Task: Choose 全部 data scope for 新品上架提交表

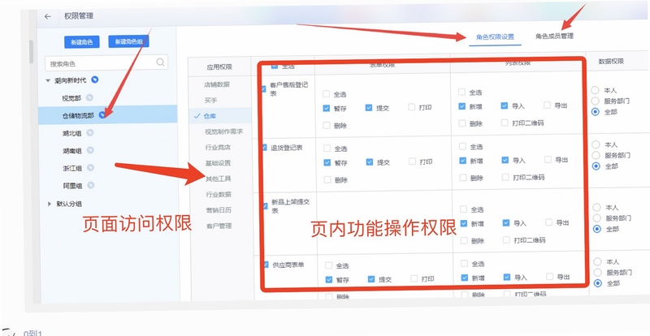Action: [x=597, y=229]
